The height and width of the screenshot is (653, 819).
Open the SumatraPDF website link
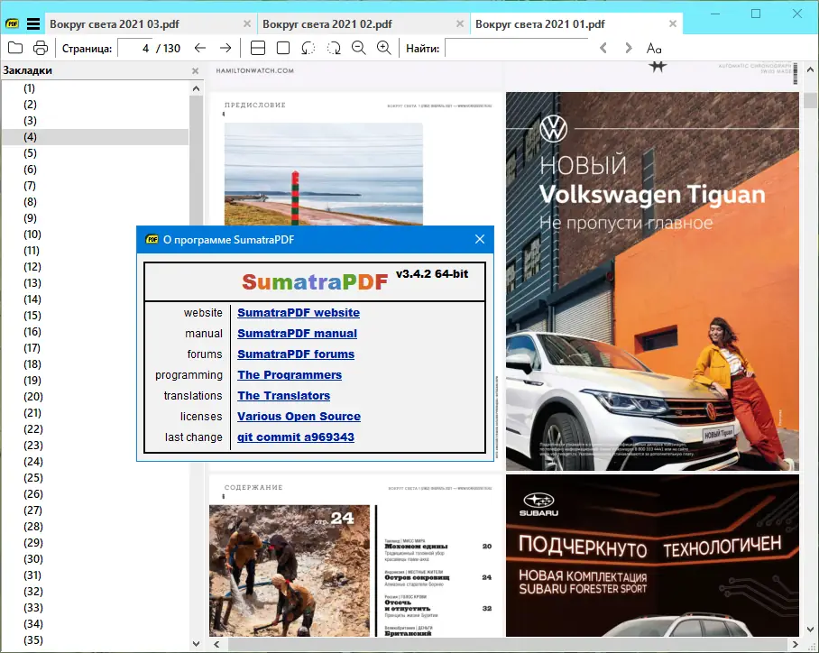coord(299,312)
